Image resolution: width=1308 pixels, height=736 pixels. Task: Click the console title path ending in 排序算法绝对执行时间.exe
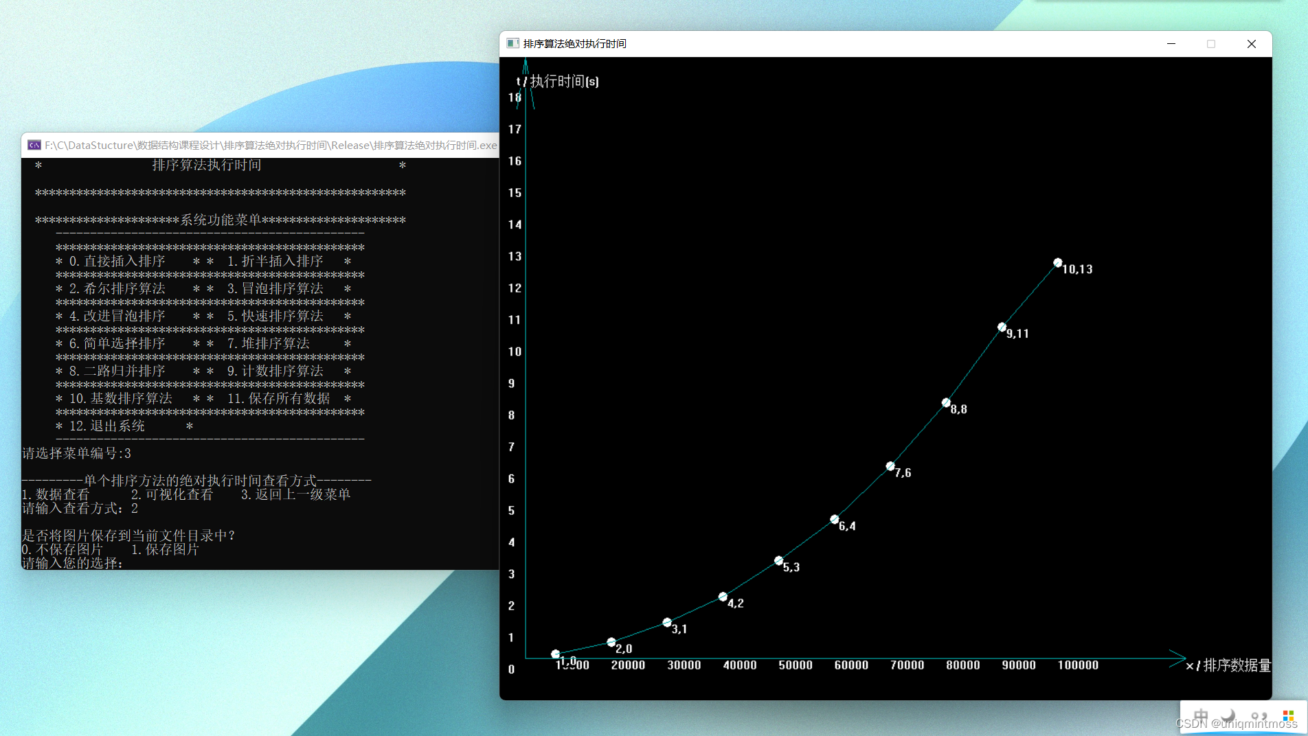pos(271,145)
